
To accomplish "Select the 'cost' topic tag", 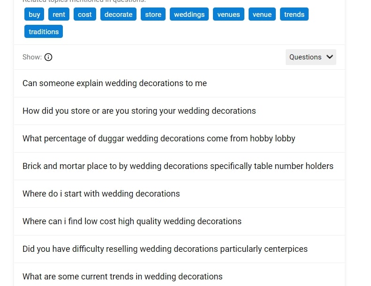I will 85,14.
